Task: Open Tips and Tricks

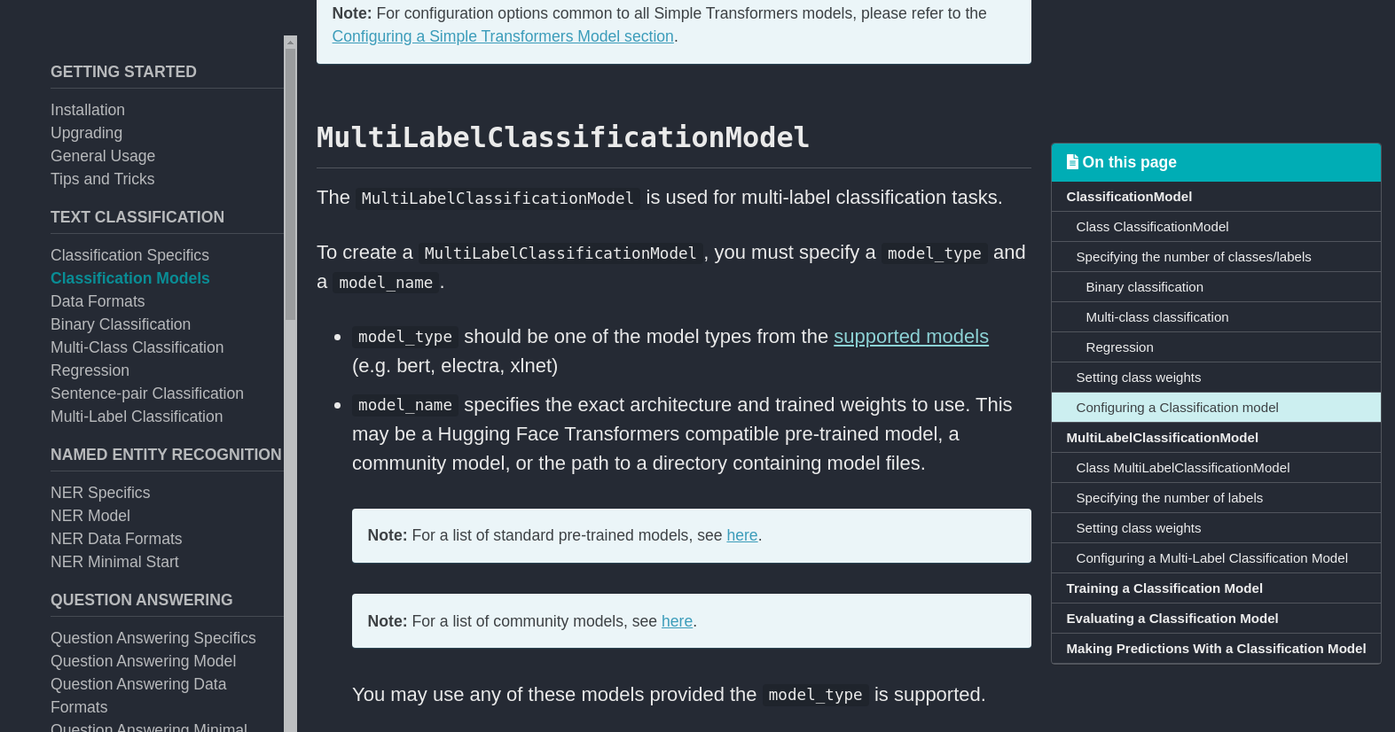Action: coord(102,179)
